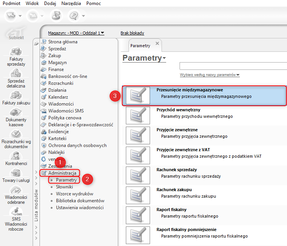
Task: Open the Magazyn MOD Oddział 1 dropdown
Action: (x=76, y=33)
